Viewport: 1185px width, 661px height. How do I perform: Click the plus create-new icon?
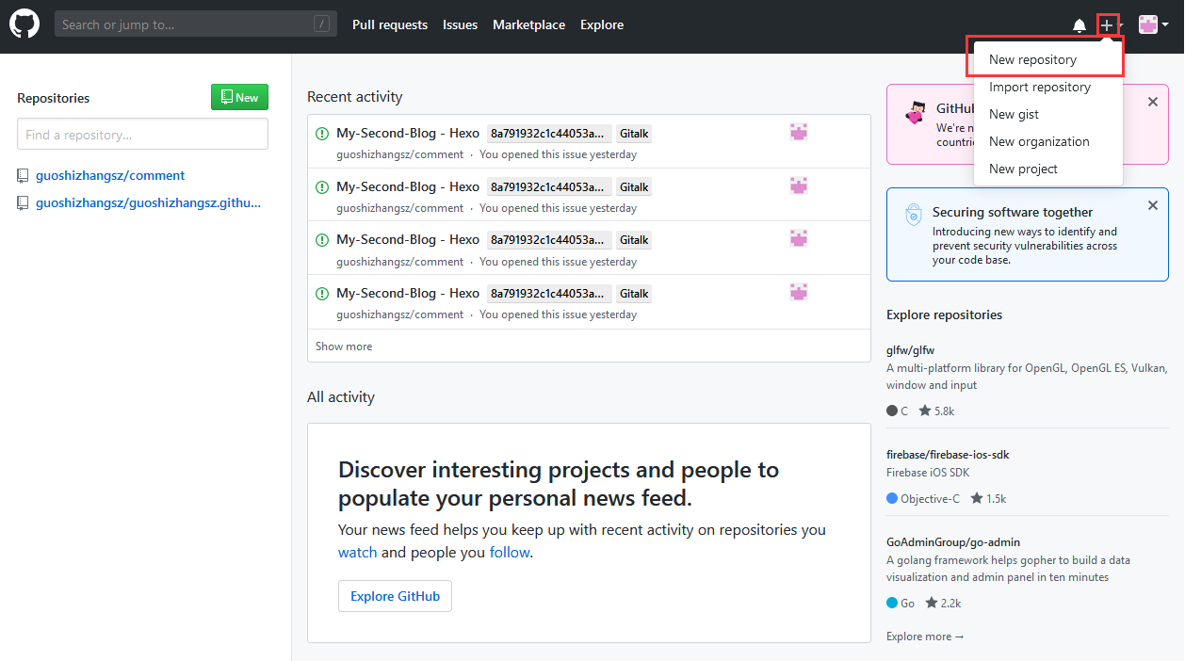1107,25
